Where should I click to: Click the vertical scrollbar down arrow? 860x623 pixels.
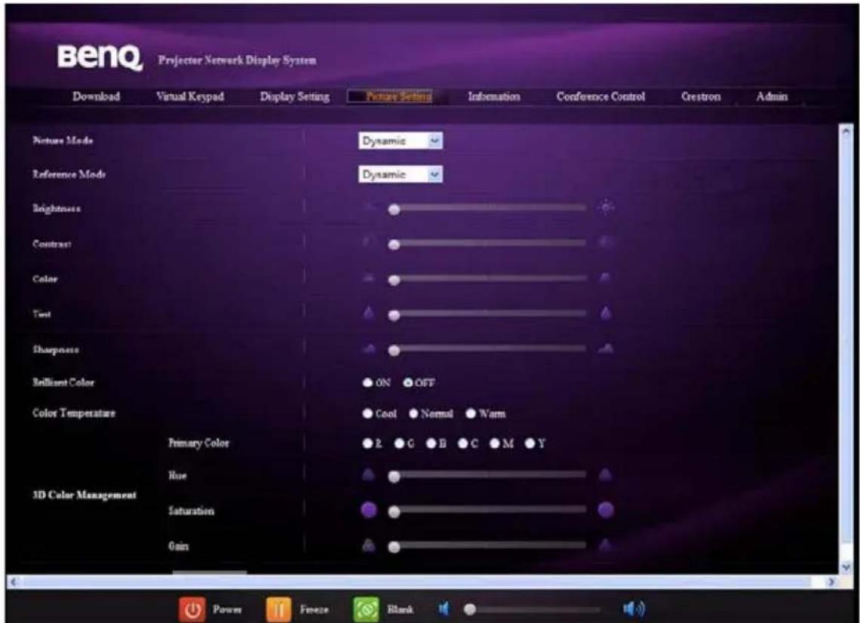[846, 567]
